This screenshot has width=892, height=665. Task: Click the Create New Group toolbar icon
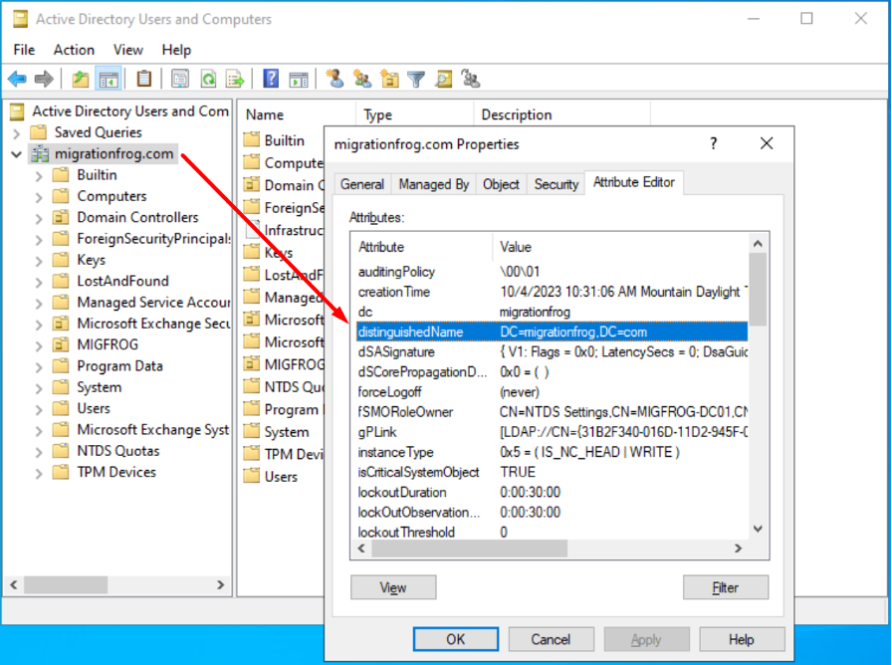[362, 79]
